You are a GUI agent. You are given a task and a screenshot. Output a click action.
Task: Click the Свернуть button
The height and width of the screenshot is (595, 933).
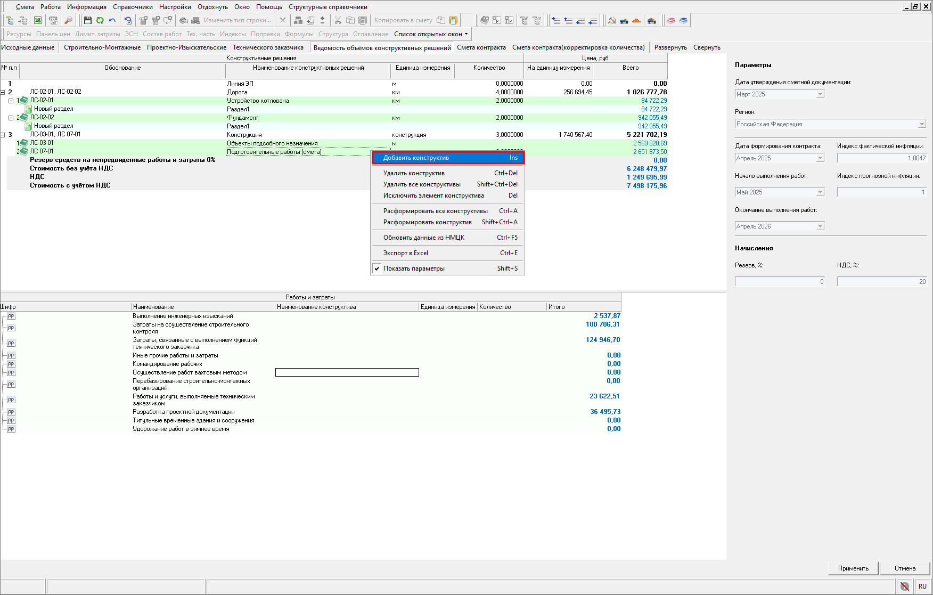click(707, 47)
